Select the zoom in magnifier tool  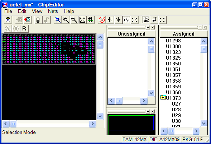66,20
